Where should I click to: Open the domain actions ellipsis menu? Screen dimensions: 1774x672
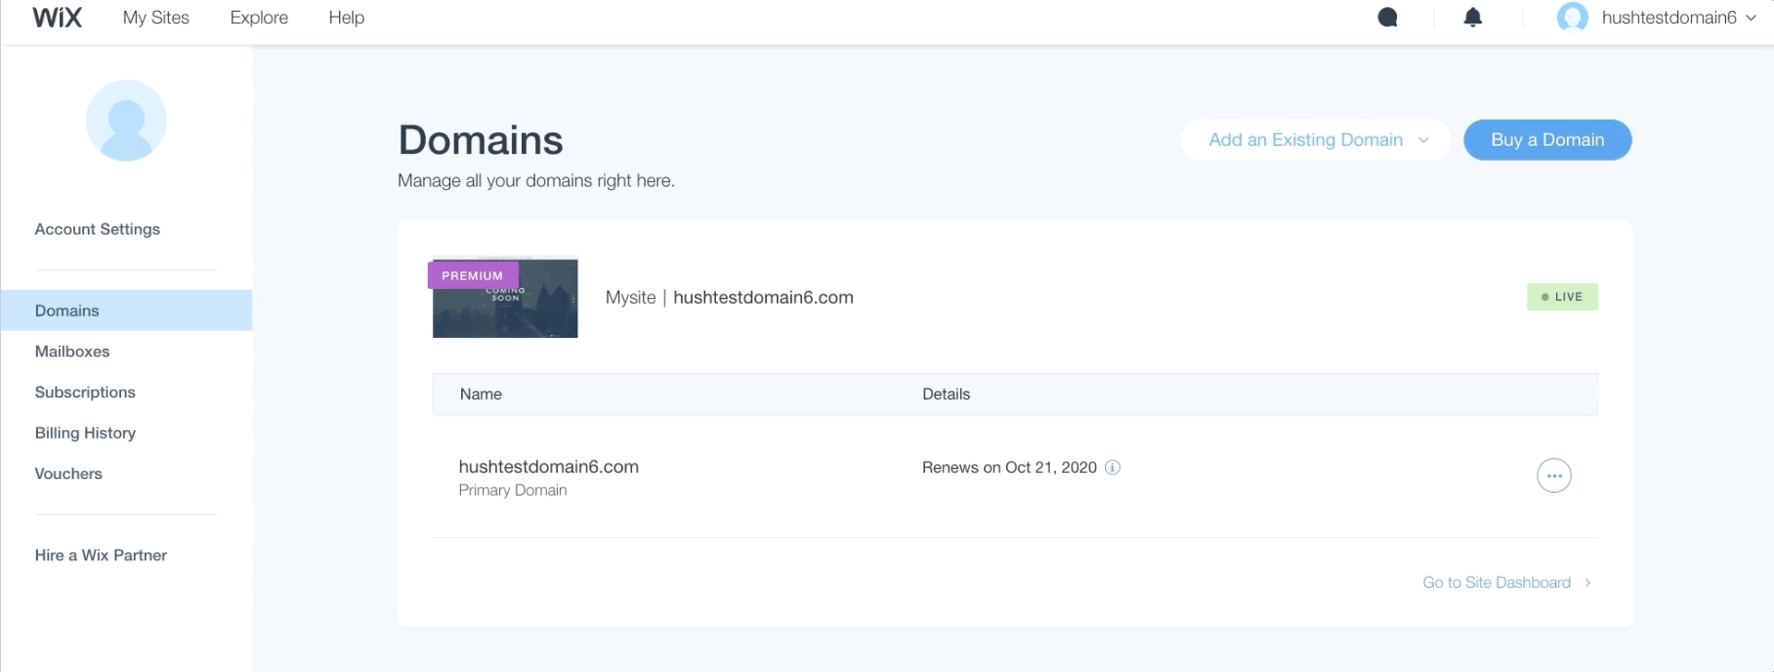(x=1553, y=475)
